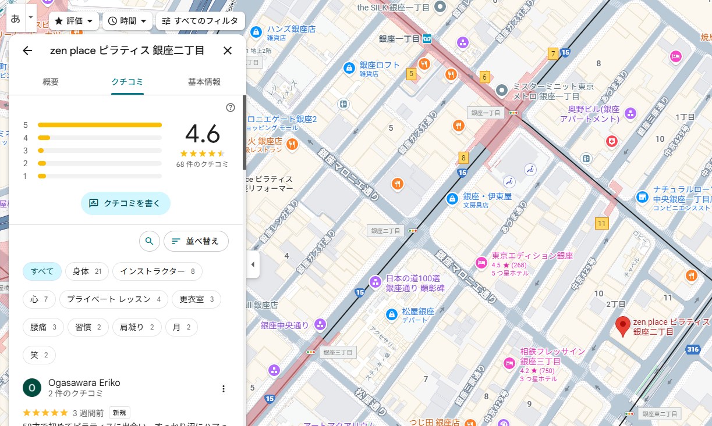Image resolution: width=712 pixels, height=426 pixels.
Task: Click the クチコミを書く button
Action: point(125,203)
